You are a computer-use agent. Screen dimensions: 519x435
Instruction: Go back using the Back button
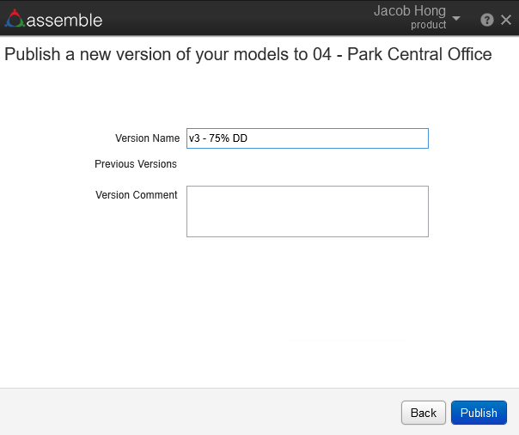coord(424,413)
